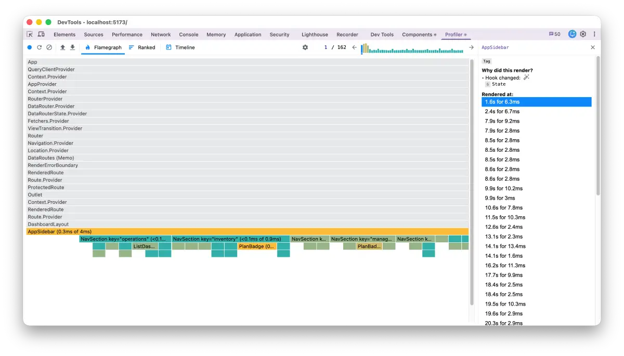Open the Lighthouse tab
The image size is (624, 356).
point(315,34)
